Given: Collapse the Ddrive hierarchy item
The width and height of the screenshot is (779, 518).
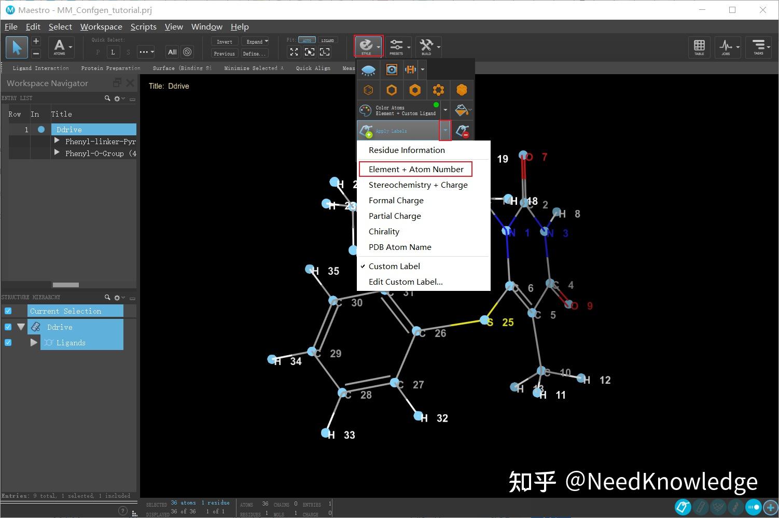Looking at the screenshot, I should 21,327.
